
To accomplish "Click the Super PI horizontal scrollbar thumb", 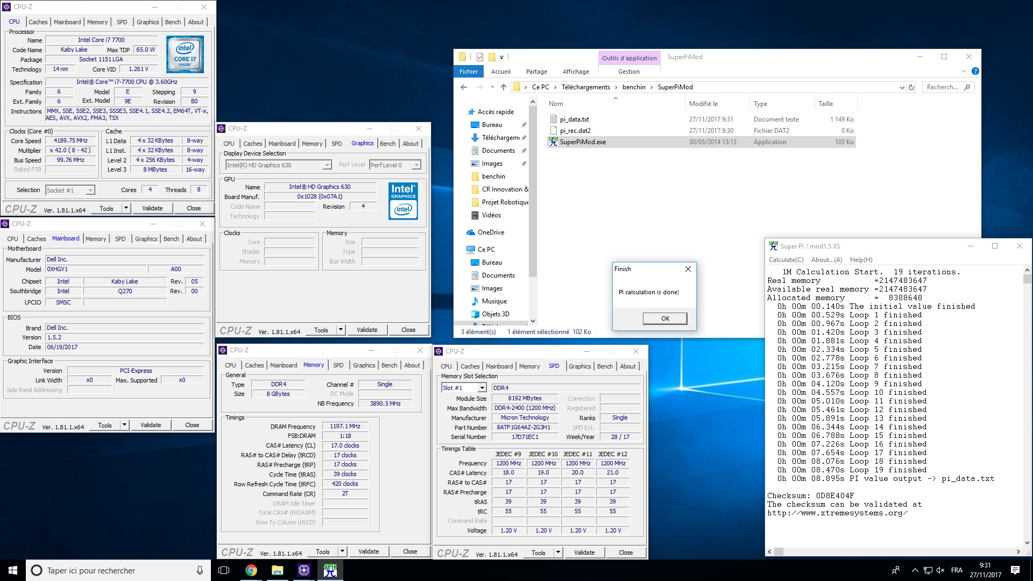I will click(x=779, y=552).
